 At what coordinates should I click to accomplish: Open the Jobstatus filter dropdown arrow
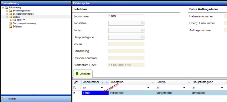[148, 88]
